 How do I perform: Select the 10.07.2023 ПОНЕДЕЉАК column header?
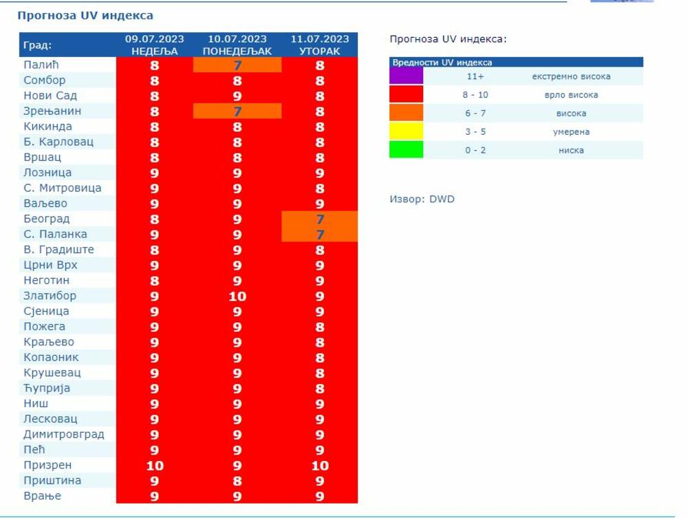(x=237, y=45)
